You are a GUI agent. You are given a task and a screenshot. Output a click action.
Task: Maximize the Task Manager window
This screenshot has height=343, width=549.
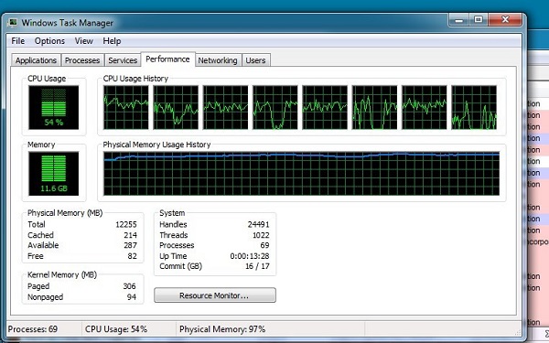click(479, 19)
